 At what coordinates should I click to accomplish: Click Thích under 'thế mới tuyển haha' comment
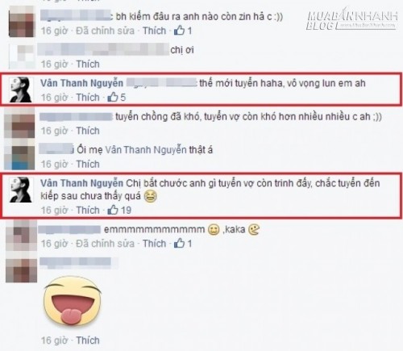tap(88, 97)
